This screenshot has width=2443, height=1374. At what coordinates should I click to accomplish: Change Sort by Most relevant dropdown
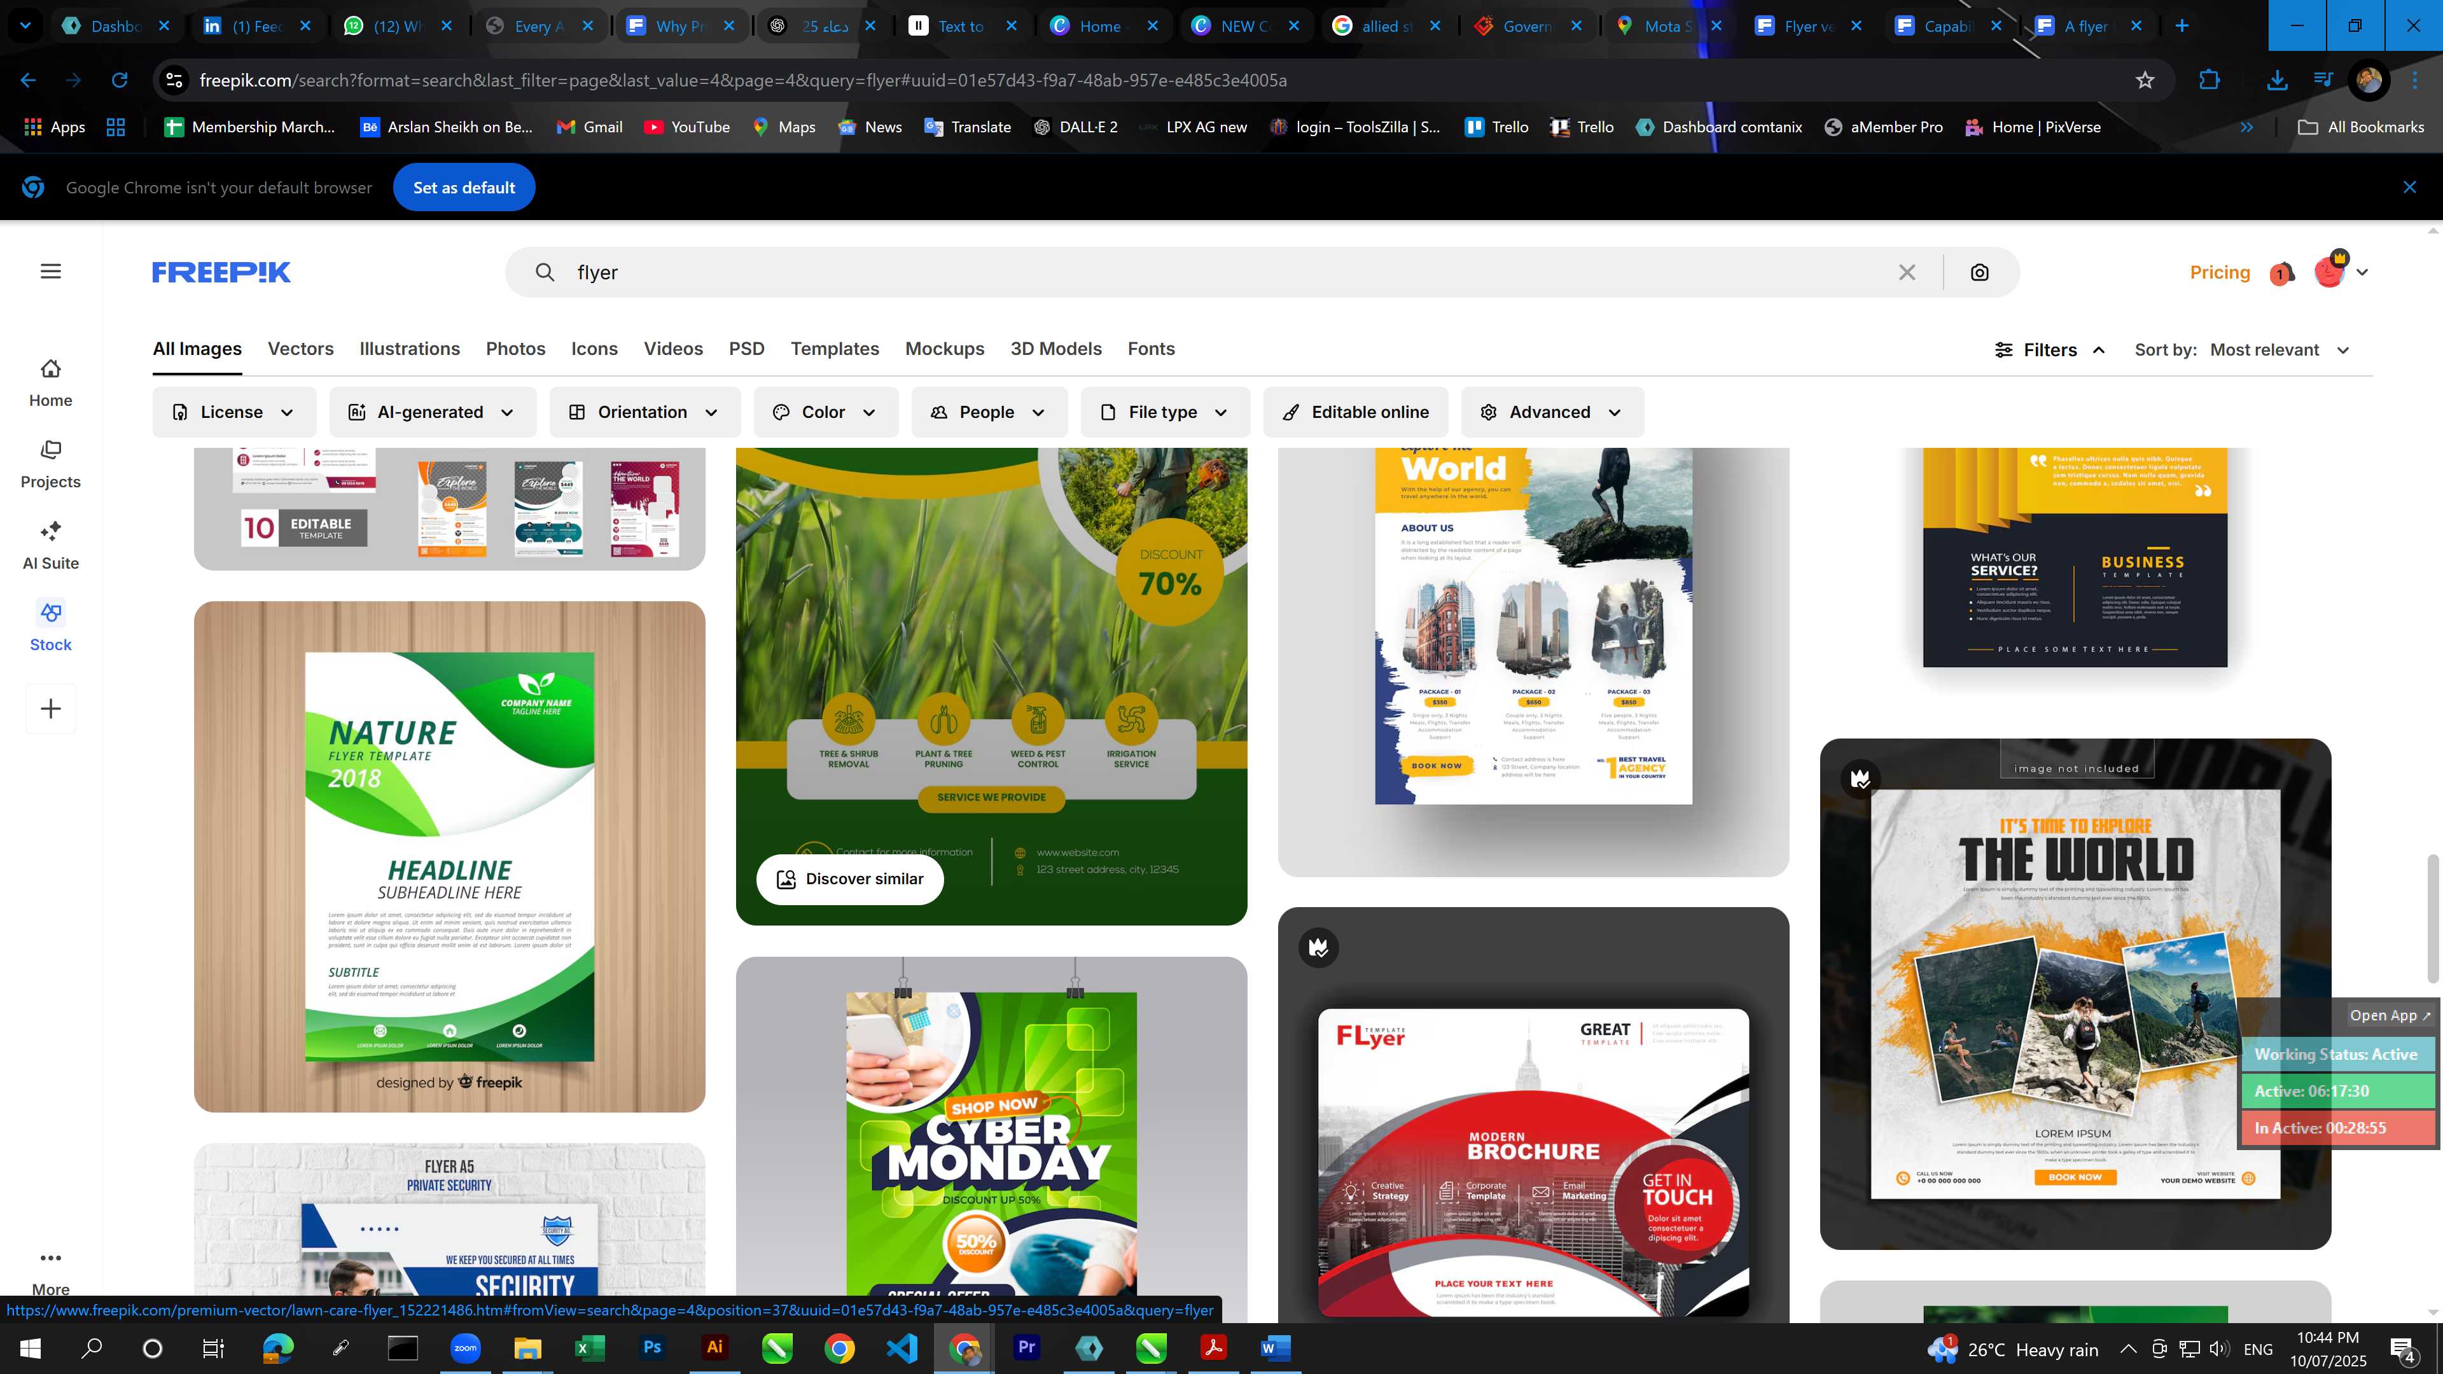click(2280, 350)
